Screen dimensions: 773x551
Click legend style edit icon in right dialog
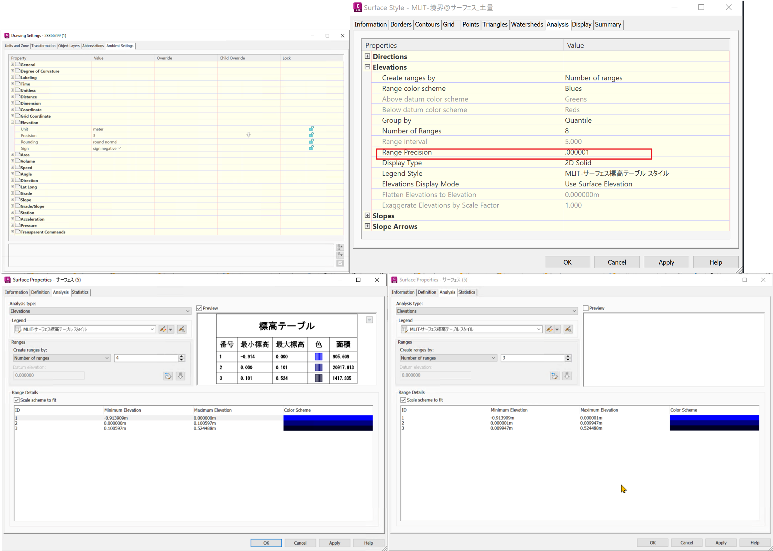(x=549, y=329)
